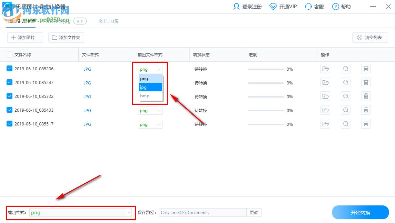The width and height of the screenshot is (395, 223).
Task: Uncheck file 2019-06-10_085322
Action: [x=10, y=96]
